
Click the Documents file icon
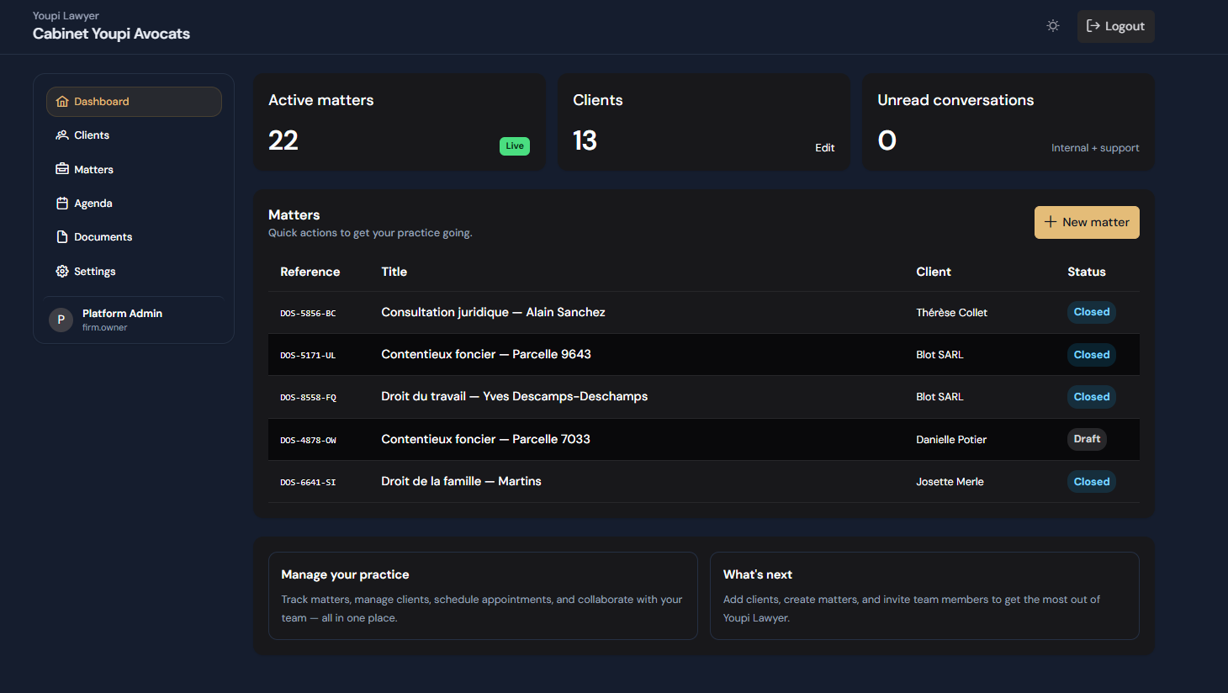coord(62,237)
